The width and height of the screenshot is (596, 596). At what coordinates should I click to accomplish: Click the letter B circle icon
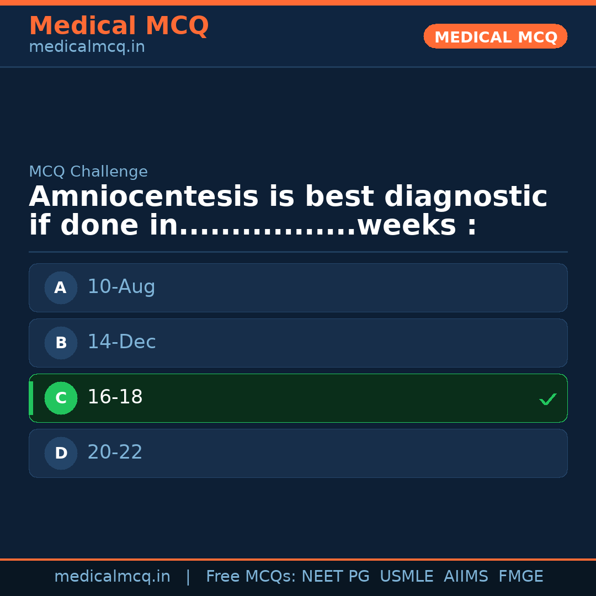61,343
